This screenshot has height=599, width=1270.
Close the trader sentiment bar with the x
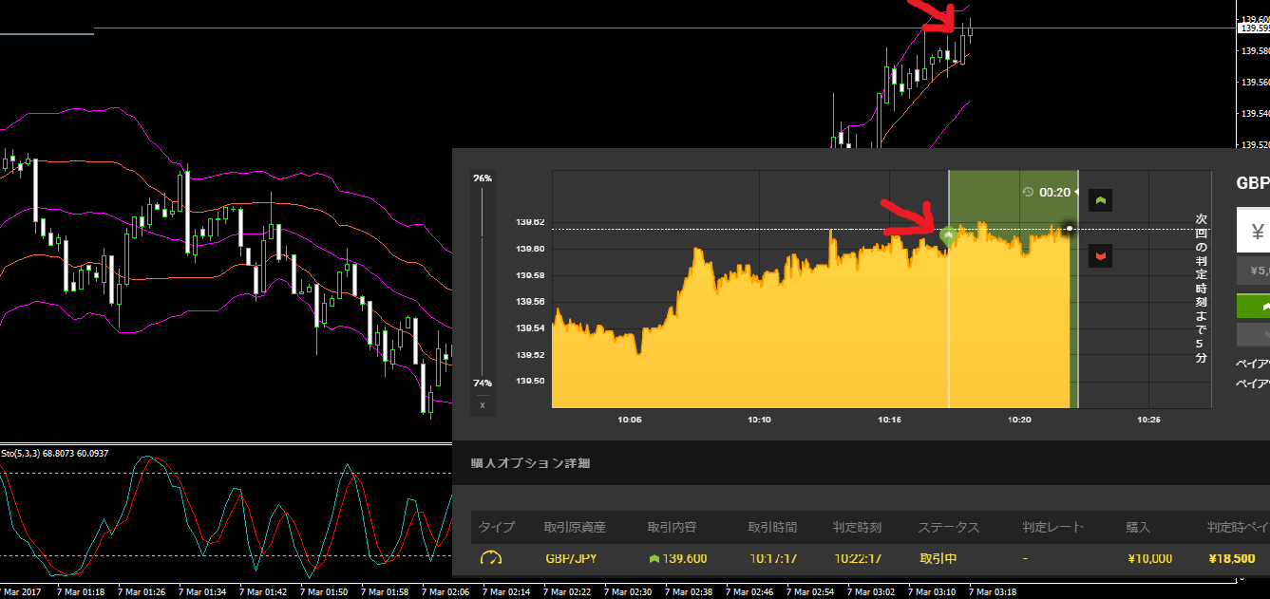(483, 405)
